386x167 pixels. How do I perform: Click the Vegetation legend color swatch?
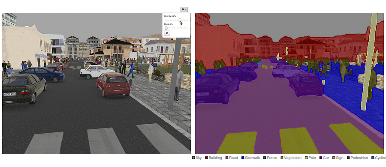point(282,158)
